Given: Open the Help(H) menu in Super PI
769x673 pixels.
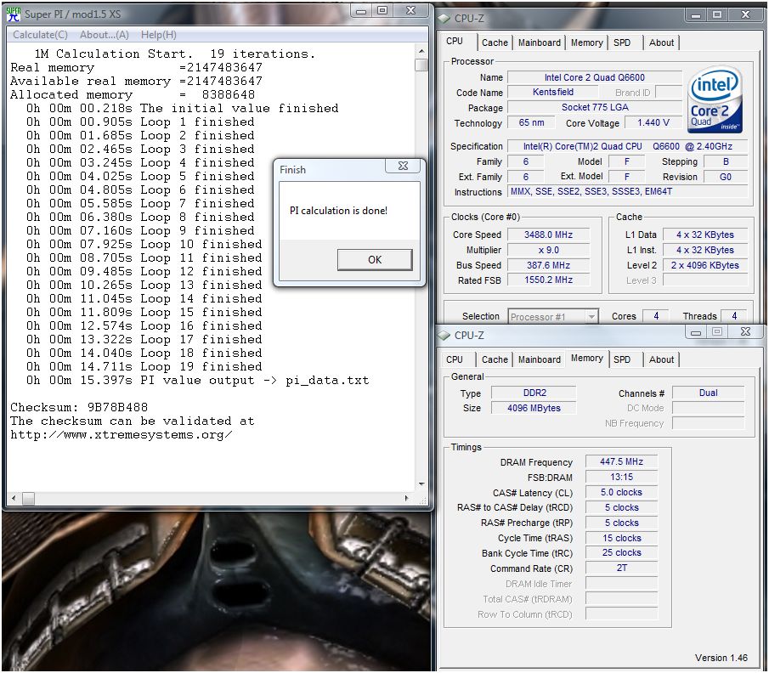Looking at the screenshot, I should 158,35.
